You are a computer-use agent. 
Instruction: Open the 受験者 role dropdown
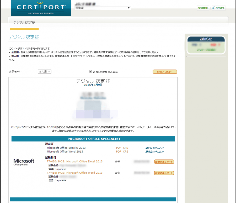point(103,8)
